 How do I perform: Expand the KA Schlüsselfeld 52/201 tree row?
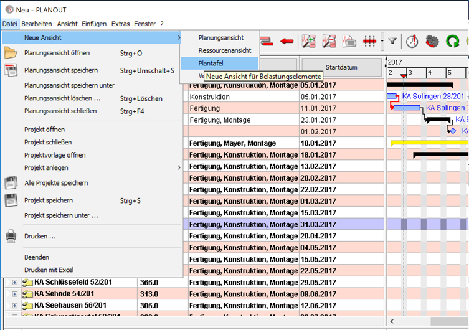[x=14, y=283]
